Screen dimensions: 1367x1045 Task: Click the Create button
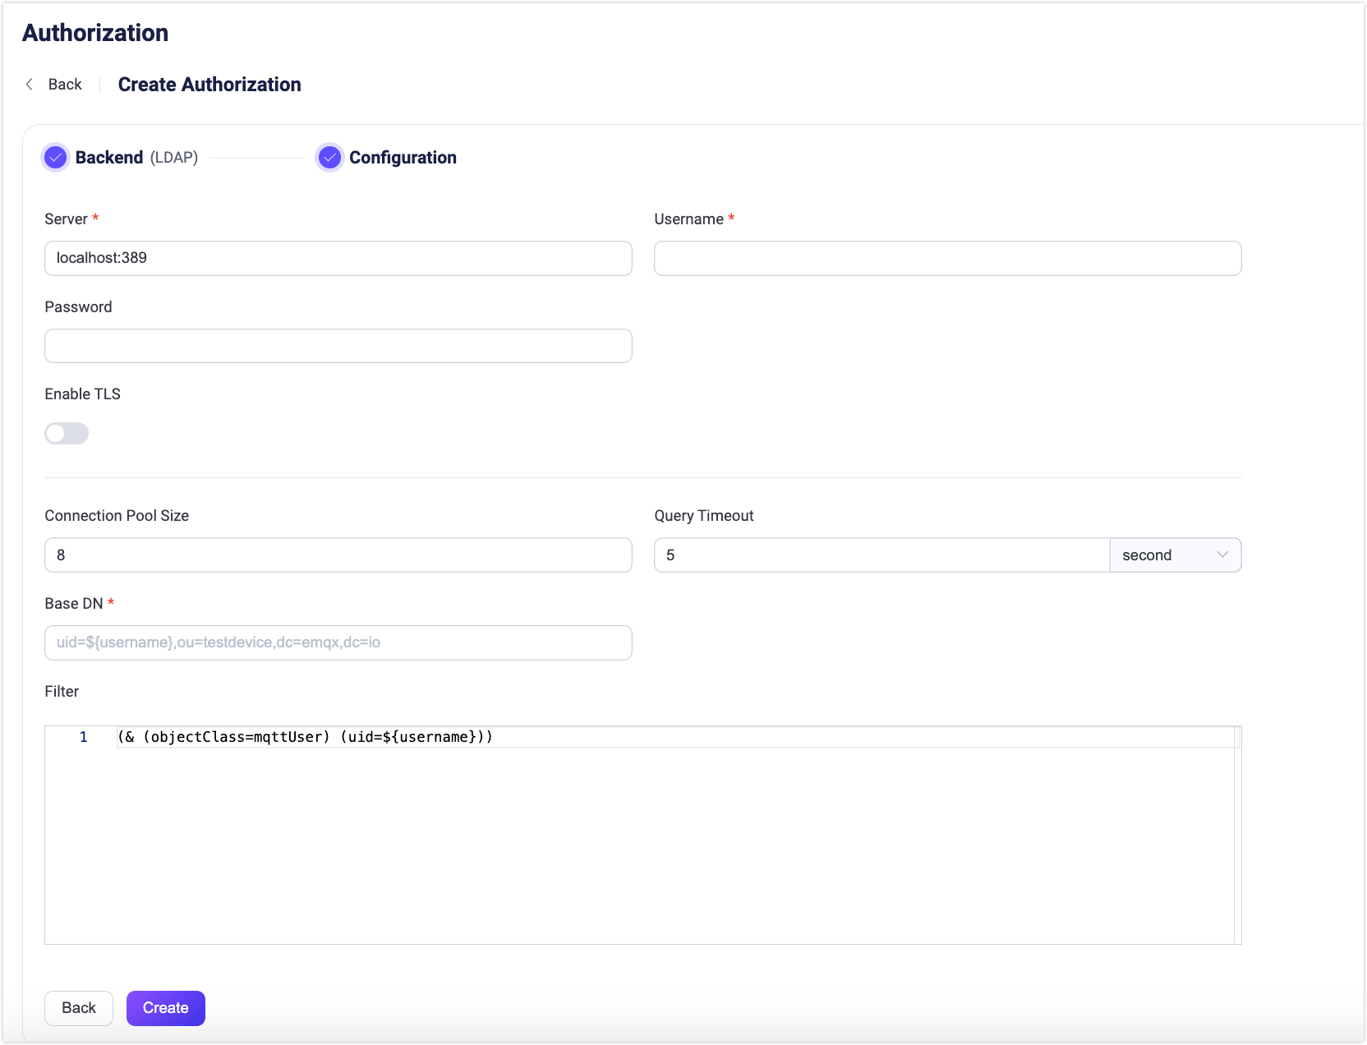[165, 1008]
